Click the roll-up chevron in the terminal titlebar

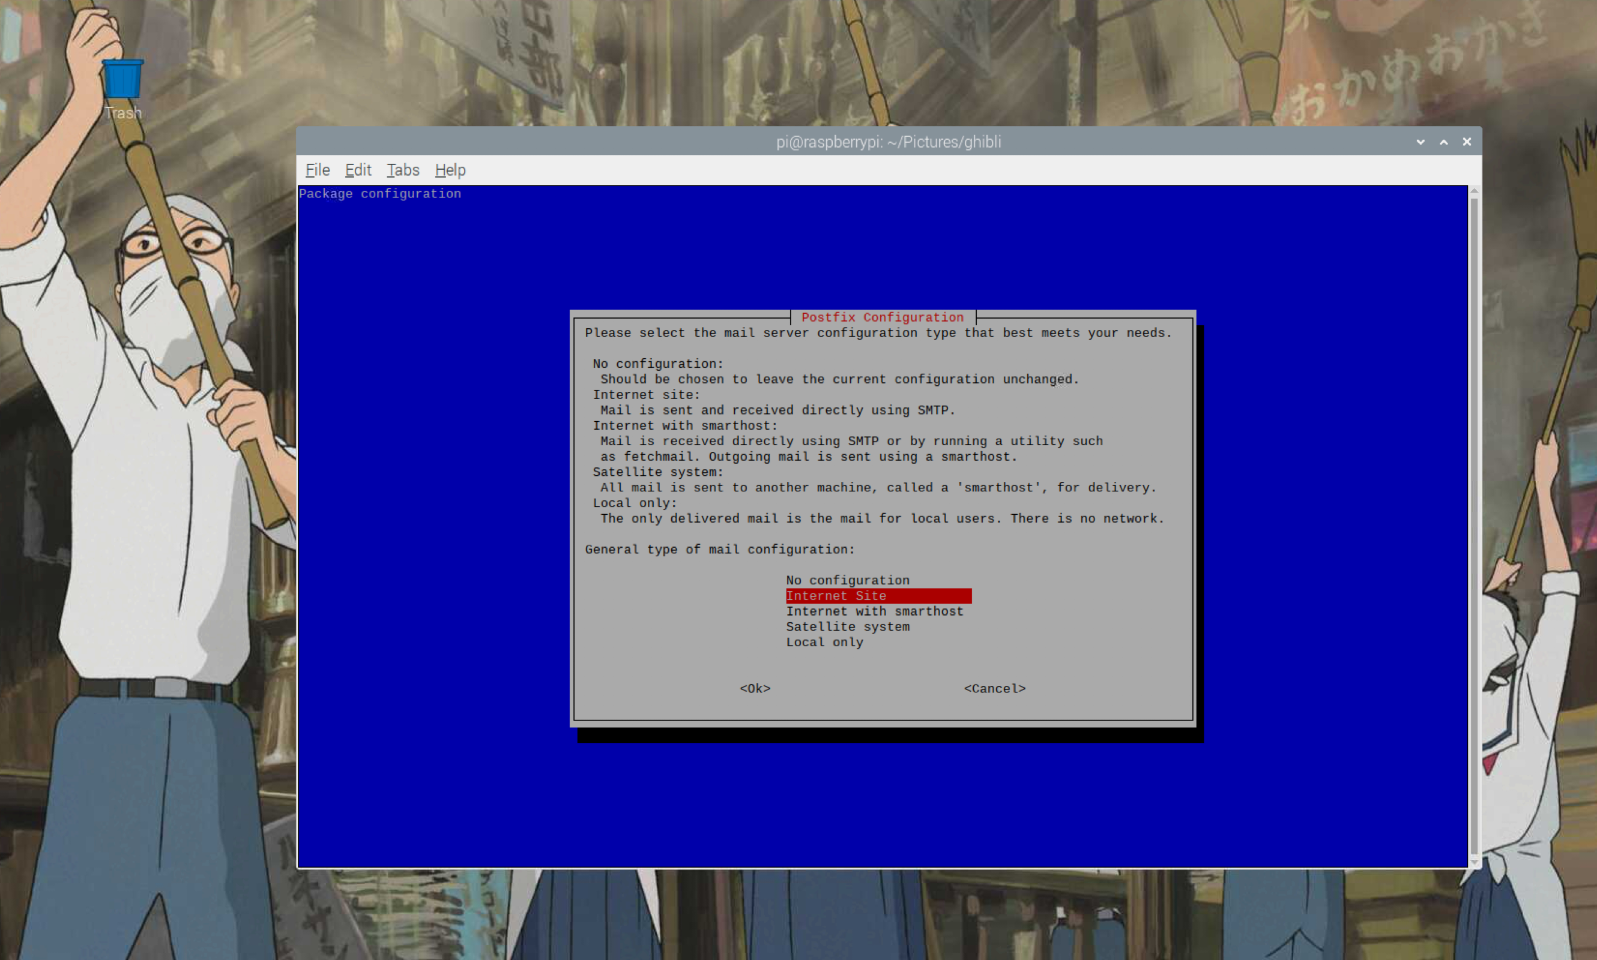1420,141
